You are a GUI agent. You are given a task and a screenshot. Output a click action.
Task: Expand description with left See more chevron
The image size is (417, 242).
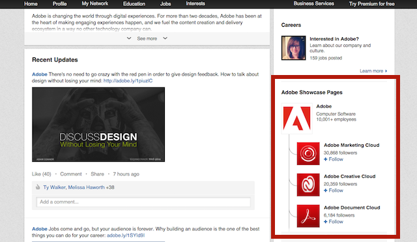(129, 38)
